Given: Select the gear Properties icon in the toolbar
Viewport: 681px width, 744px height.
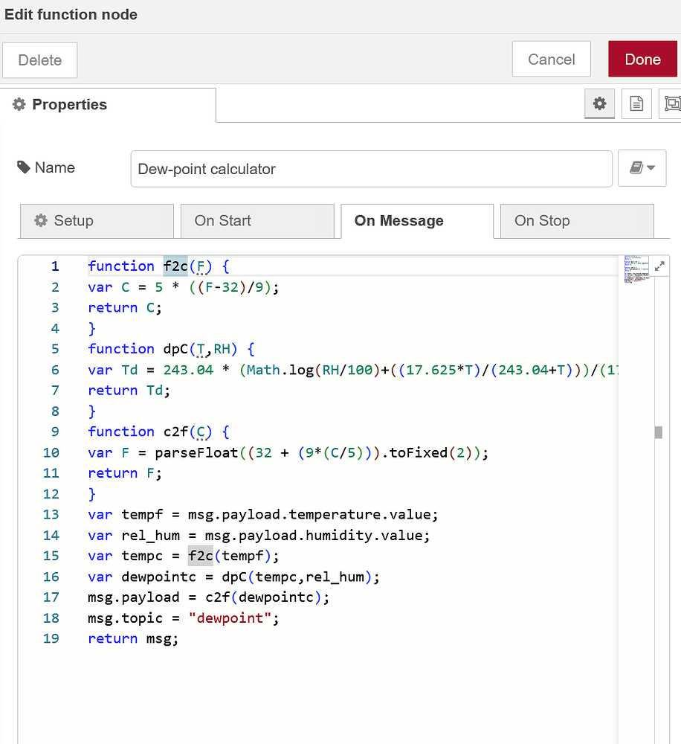Looking at the screenshot, I should pyautogui.click(x=599, y=103).
